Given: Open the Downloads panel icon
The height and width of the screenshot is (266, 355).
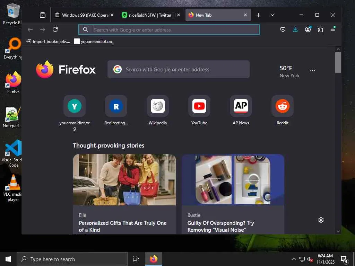Looking at the screenshot, I should [295, 29].
